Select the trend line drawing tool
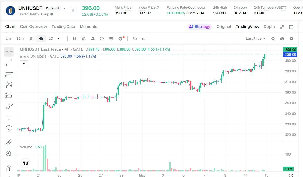The height and width of the screenshot is (177, 303). pyautogui.click(x=9, y=63)
